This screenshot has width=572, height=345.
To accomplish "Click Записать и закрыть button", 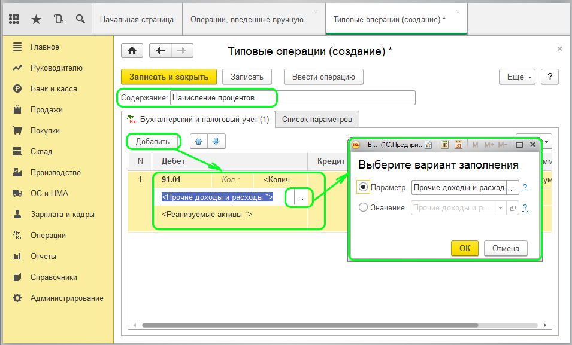I will click(168, 77).
